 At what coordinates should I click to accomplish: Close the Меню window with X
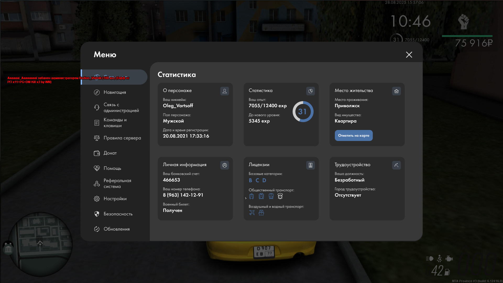[x=409, y=55]
